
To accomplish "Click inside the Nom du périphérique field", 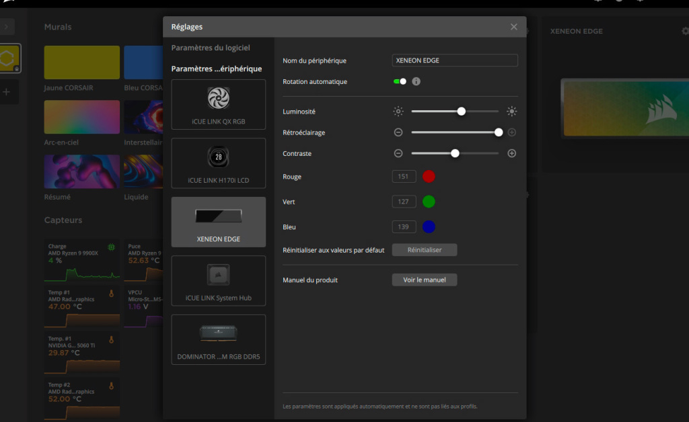I will [x=454, y=60].
